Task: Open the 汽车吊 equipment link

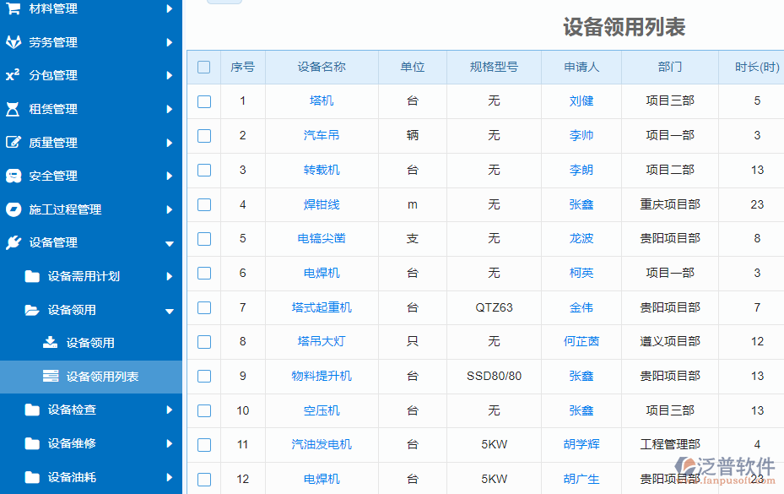Action: coord(322,135)
